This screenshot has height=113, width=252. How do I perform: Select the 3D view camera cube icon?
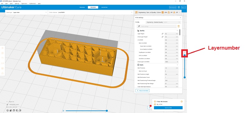[x=7, y=111]
